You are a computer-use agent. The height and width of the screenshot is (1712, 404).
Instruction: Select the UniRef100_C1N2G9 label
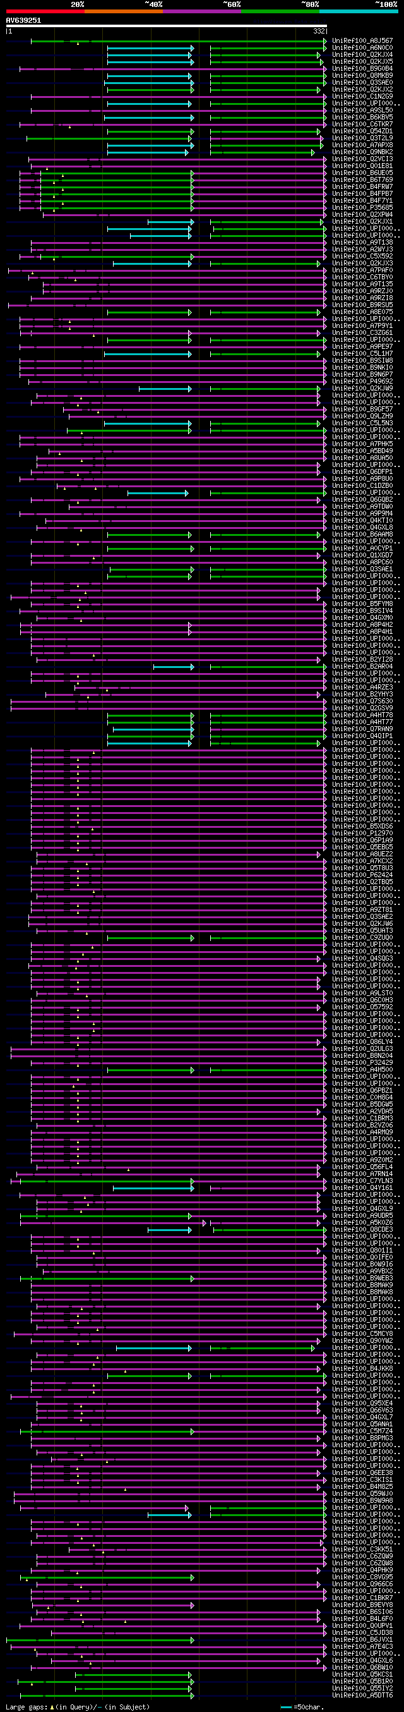click(x=362, y=96)
